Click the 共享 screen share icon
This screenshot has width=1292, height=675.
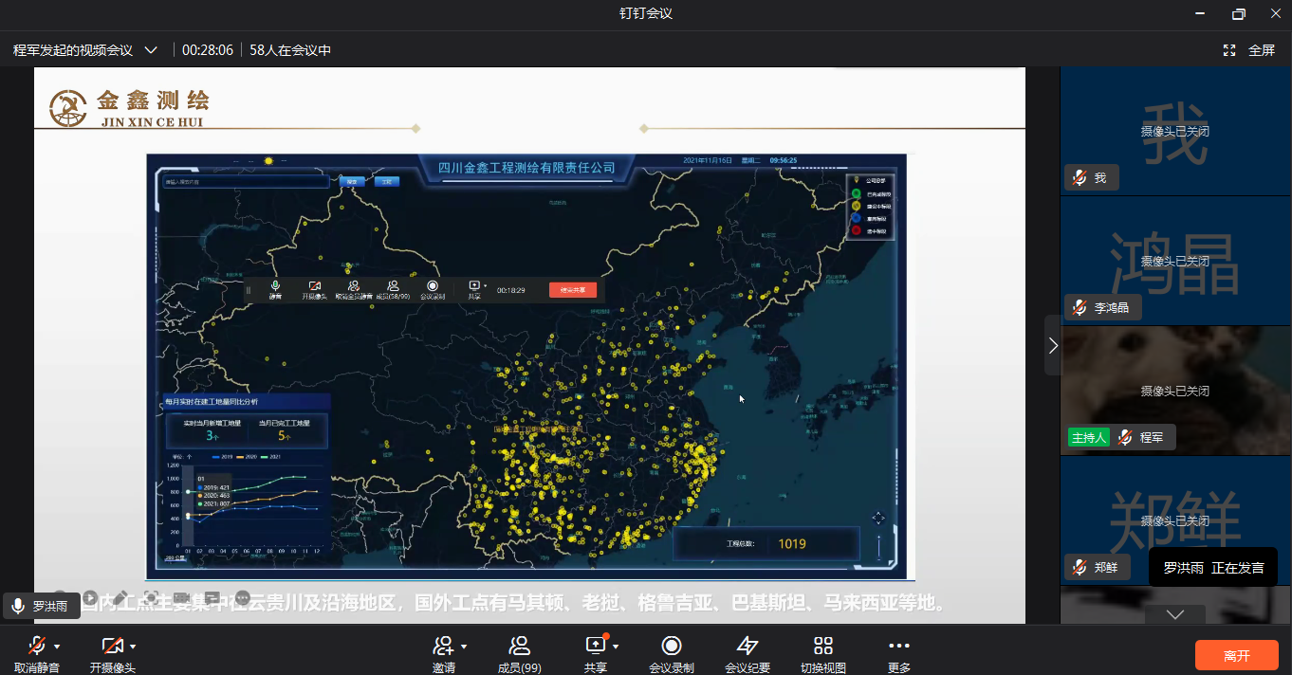click(x=596, y=645)
